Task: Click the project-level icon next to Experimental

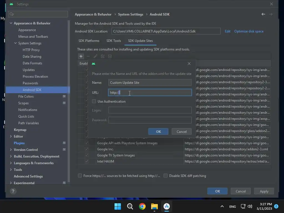Action: click(x=64, y=183)
